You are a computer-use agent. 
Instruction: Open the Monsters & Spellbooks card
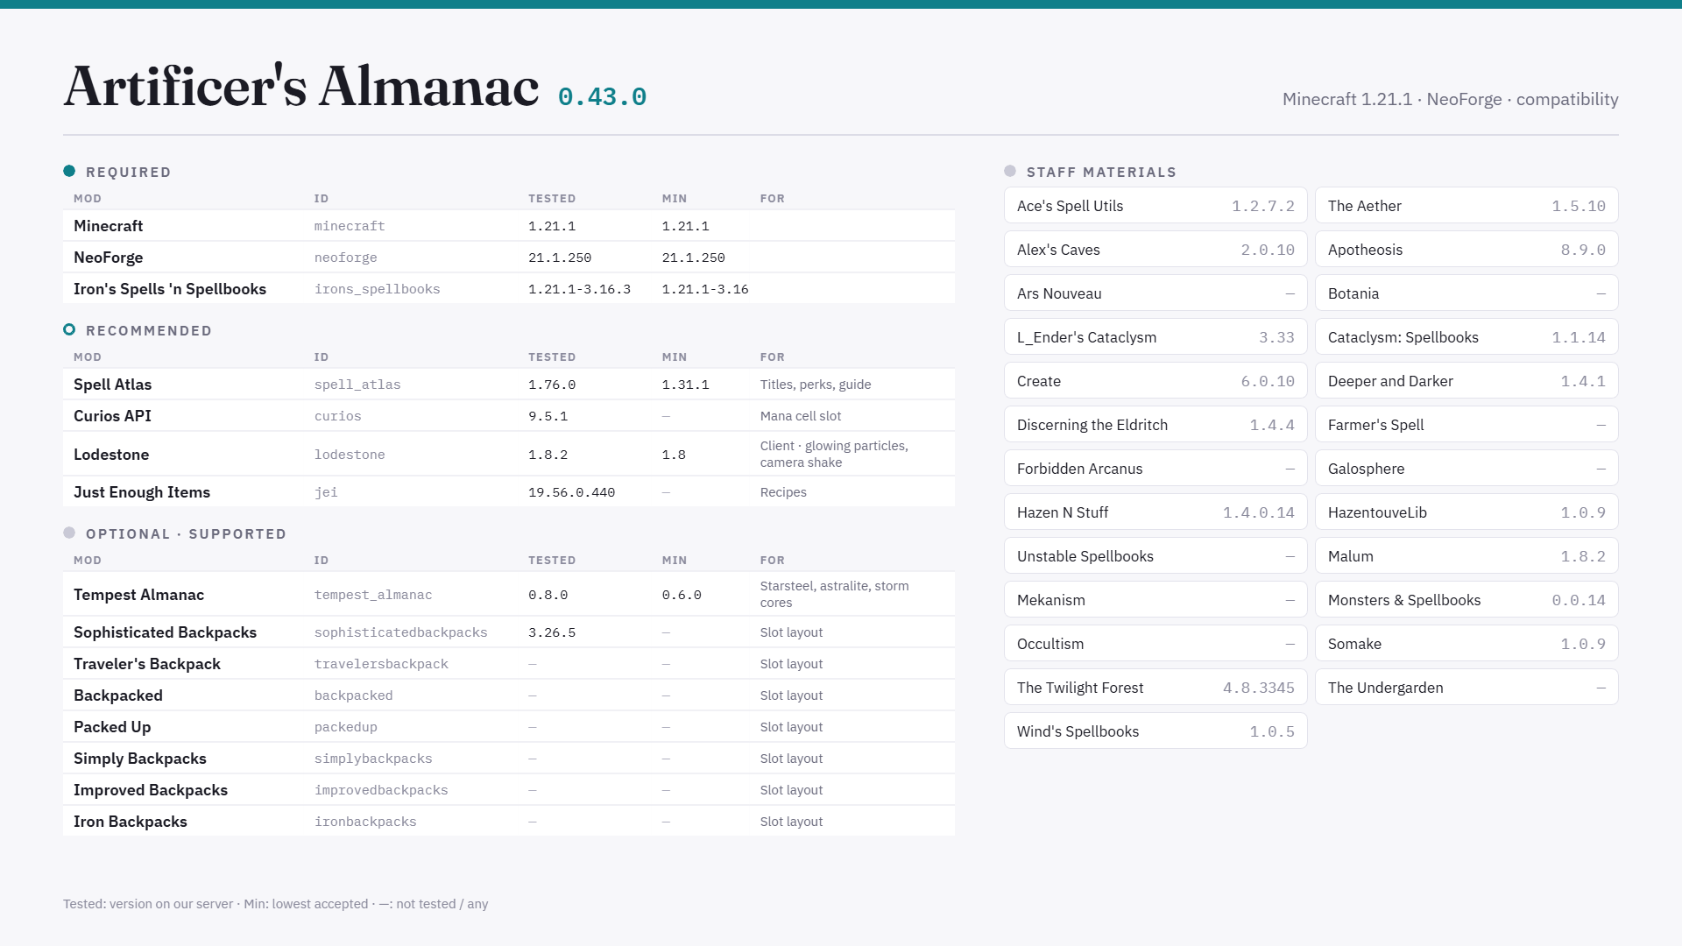point(1466,600)
